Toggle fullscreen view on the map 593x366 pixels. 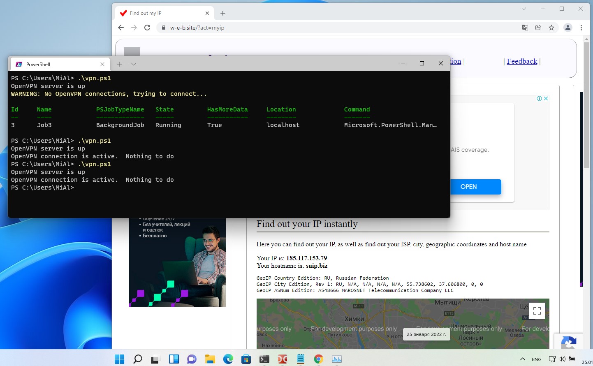coord(537,311)
